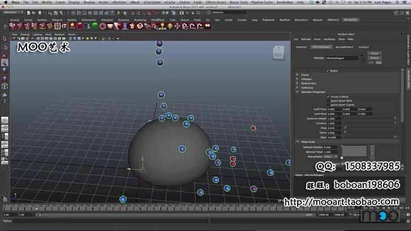The width and height of the screenshot is (411, 231).
Task: Click the white bowl shelf icon
Action: tap(110, 26)
